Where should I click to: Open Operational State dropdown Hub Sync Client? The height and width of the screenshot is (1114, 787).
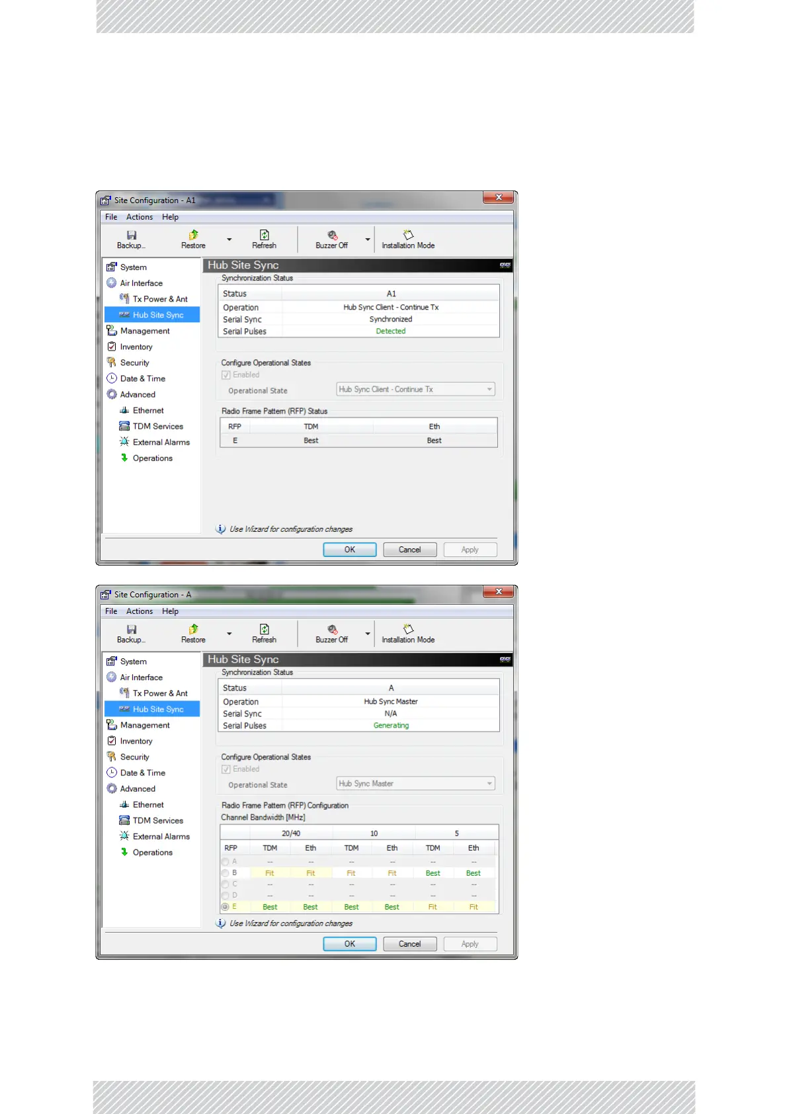tap(415, 390)
